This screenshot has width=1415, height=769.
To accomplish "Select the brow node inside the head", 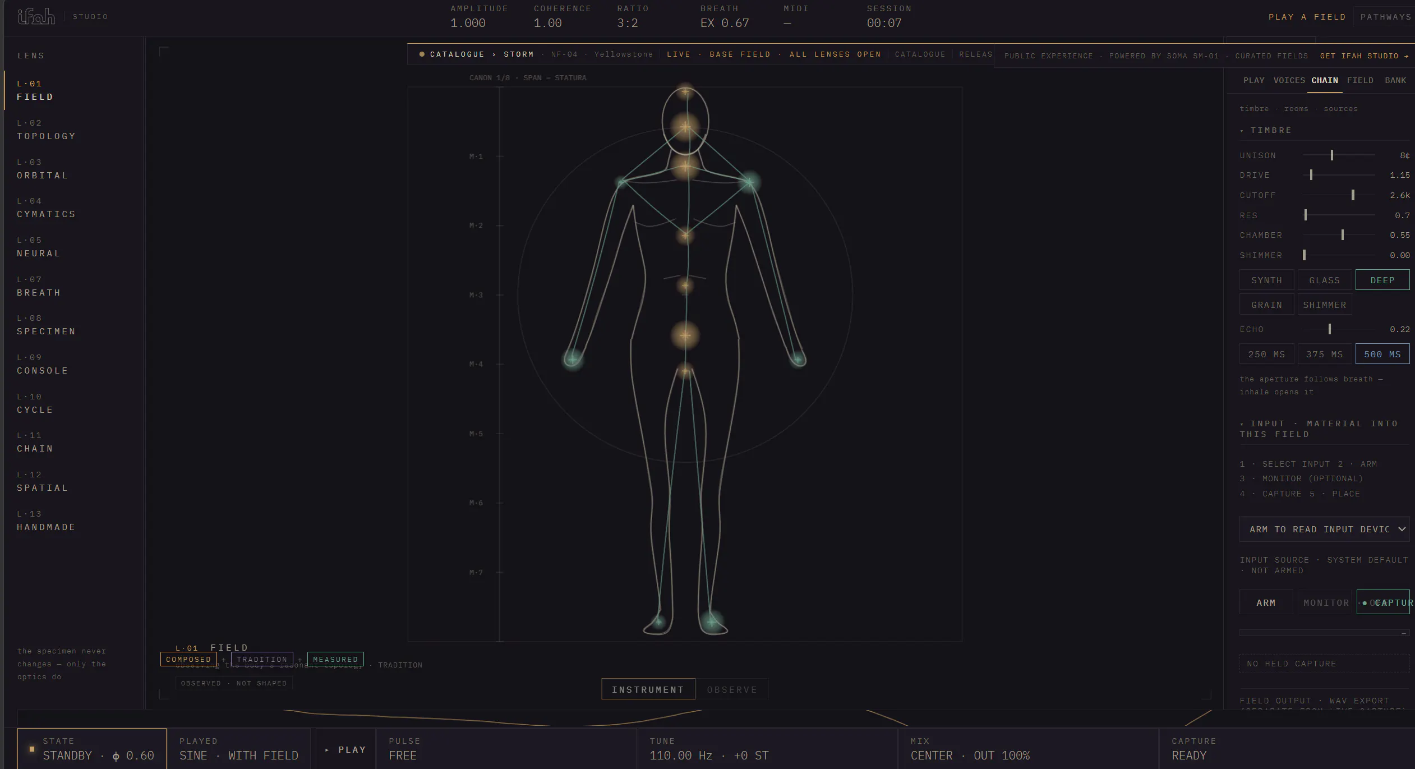I will point(685,128).
